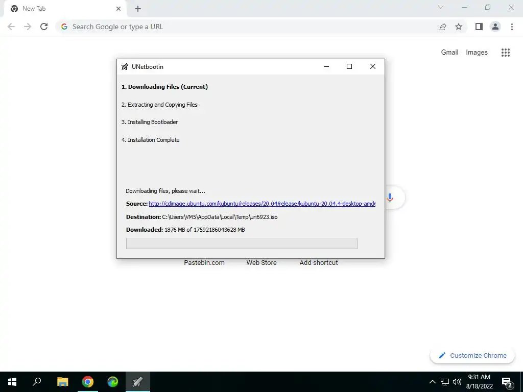Open Microsoft Edge from taskbar
523x392 pixels.
click(x=113, y=382)
